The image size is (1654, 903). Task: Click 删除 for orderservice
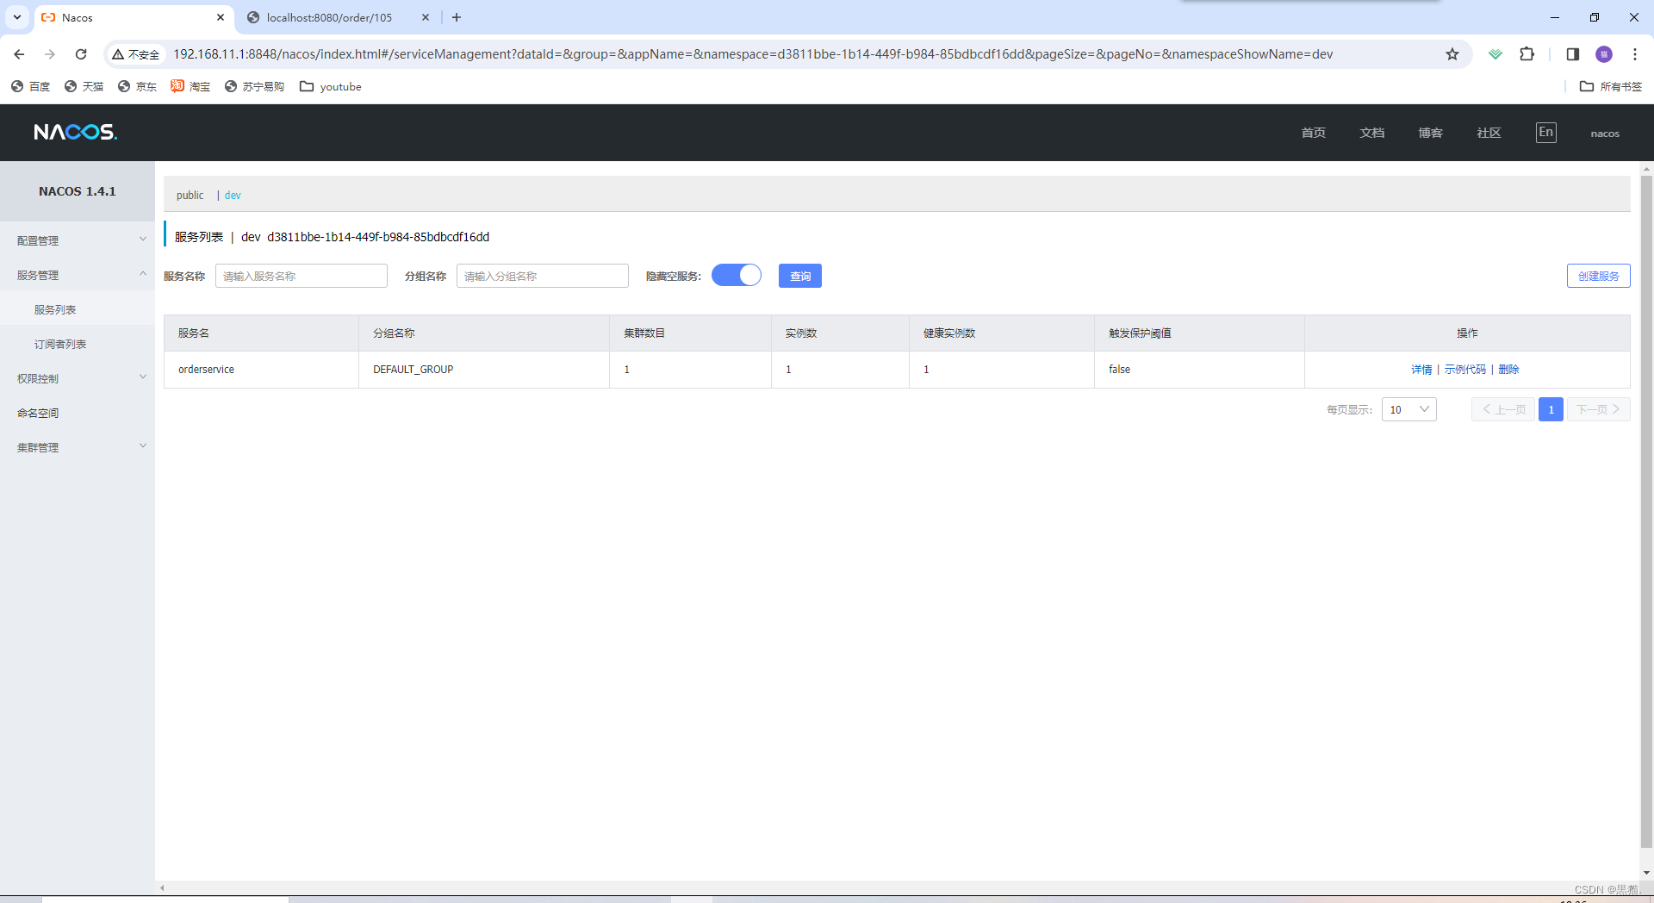pos(1508,370)
